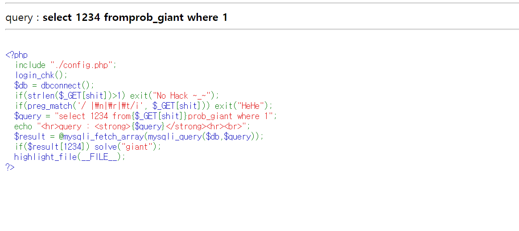Click the opening <?php tag

pos(16,55)
